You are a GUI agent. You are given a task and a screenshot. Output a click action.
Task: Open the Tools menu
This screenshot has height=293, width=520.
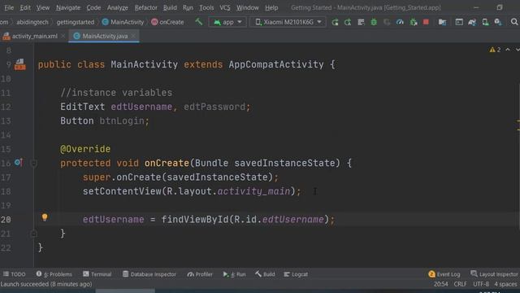tap(206, 7)
